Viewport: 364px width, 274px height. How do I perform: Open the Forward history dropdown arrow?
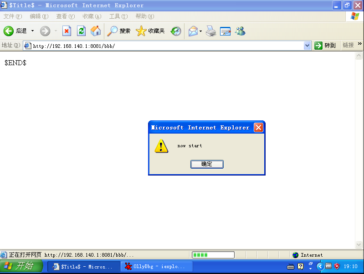tap(56, 31)
